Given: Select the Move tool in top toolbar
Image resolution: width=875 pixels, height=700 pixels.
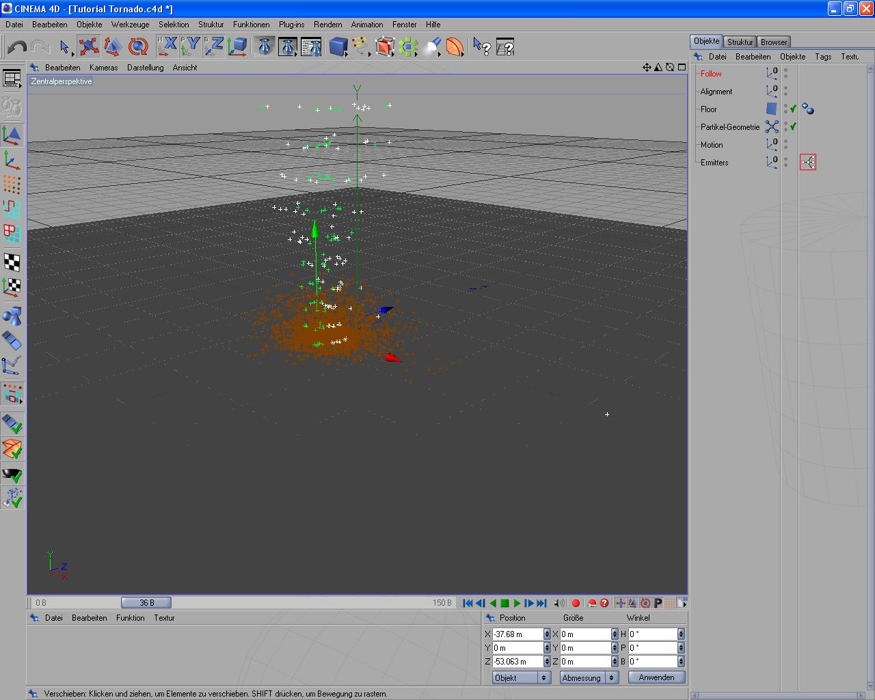Looking at the screenshot, I should pyautogui.click(x=88, y=46).
